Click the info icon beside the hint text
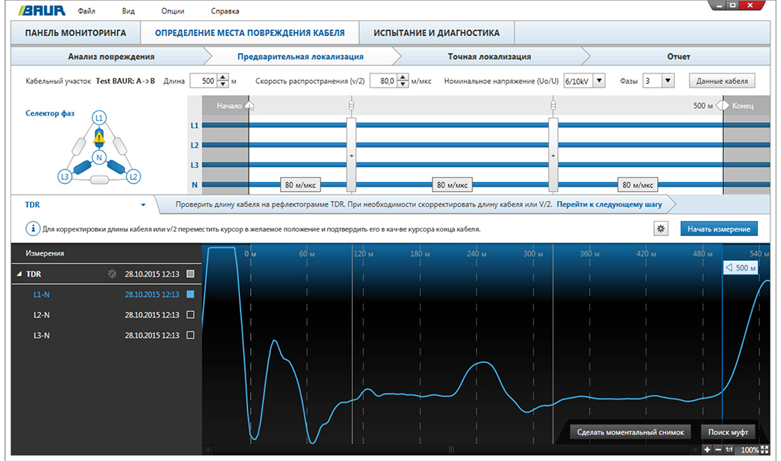This screenshot has width=781, height=461. pos(33,229)
